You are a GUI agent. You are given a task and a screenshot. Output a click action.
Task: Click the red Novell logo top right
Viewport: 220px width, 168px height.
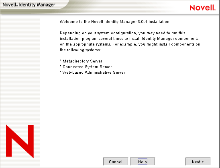(202, 8)
